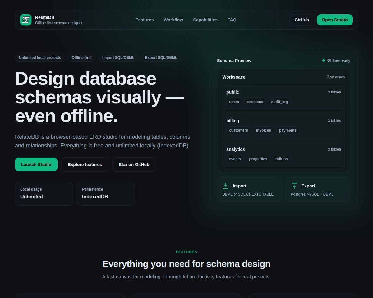Select the Import SQL/DBML badge

(x=118, y=58)
